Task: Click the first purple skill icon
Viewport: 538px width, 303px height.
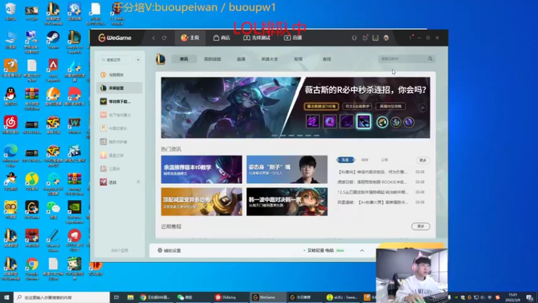Action: coord(312,122)
